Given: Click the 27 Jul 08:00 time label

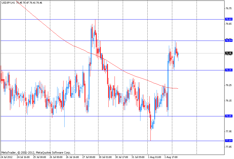Looking at the screenshot, I should pyautogui.click(x=89, y=157).
